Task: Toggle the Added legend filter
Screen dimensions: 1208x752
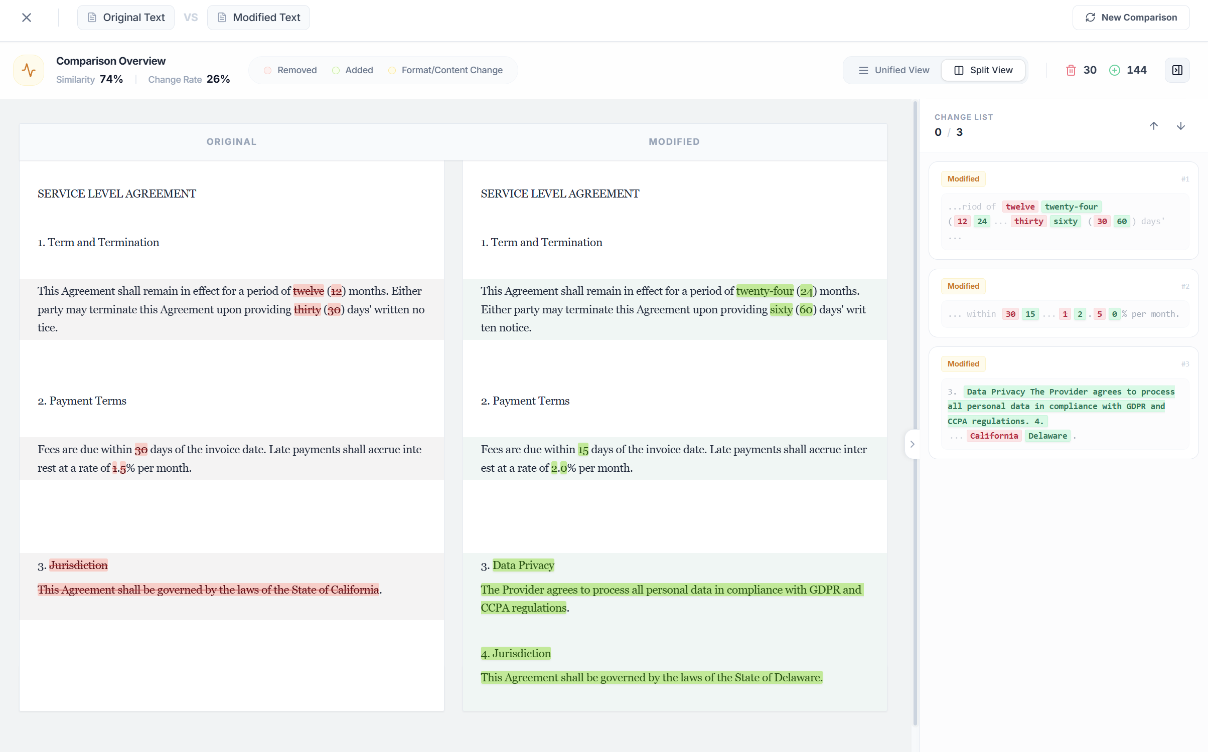Action: point(352,70)
